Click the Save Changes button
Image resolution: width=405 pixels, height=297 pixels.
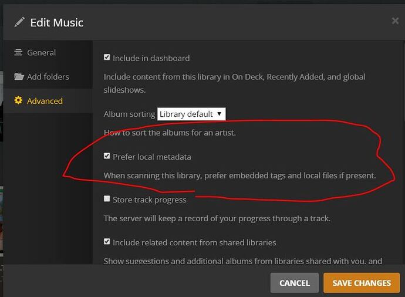361,283
